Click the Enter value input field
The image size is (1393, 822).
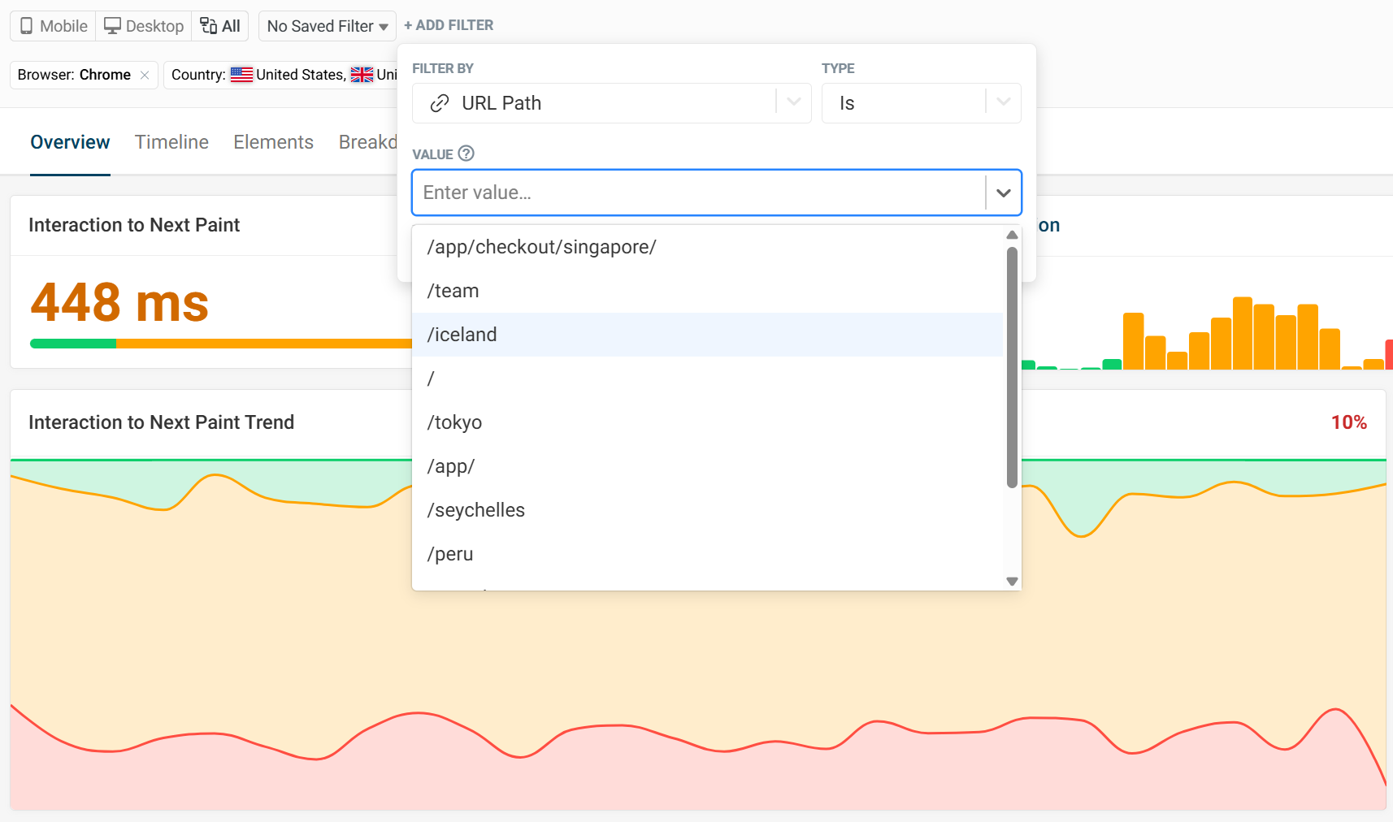699,193
